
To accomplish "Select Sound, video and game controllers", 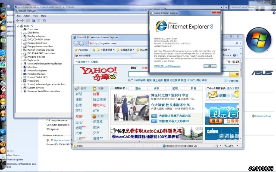I will tap(46, 84).
